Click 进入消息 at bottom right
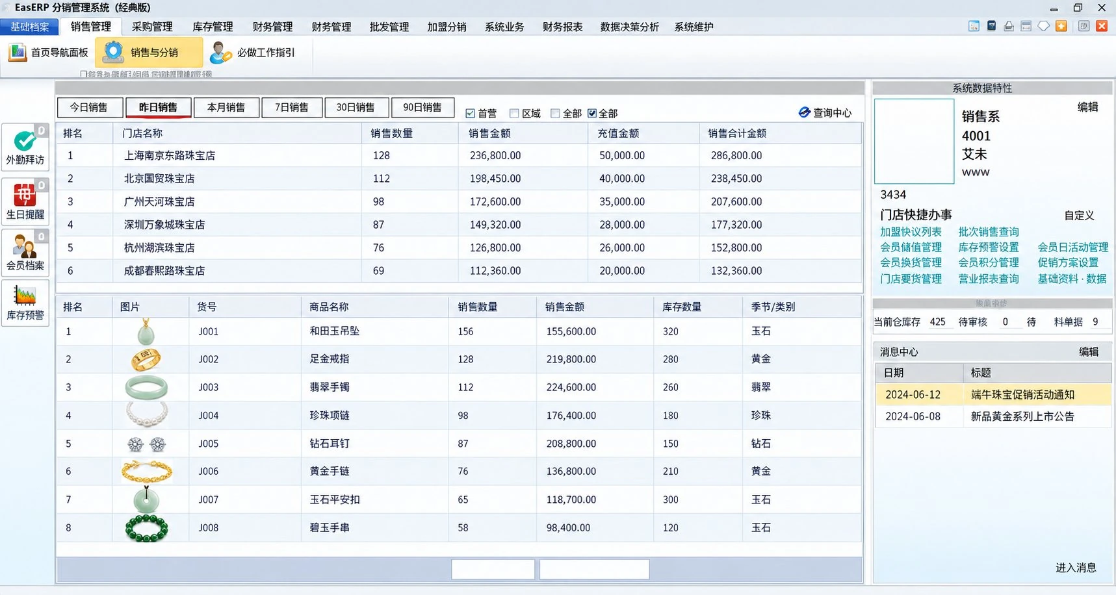 tap(1076, 568)
